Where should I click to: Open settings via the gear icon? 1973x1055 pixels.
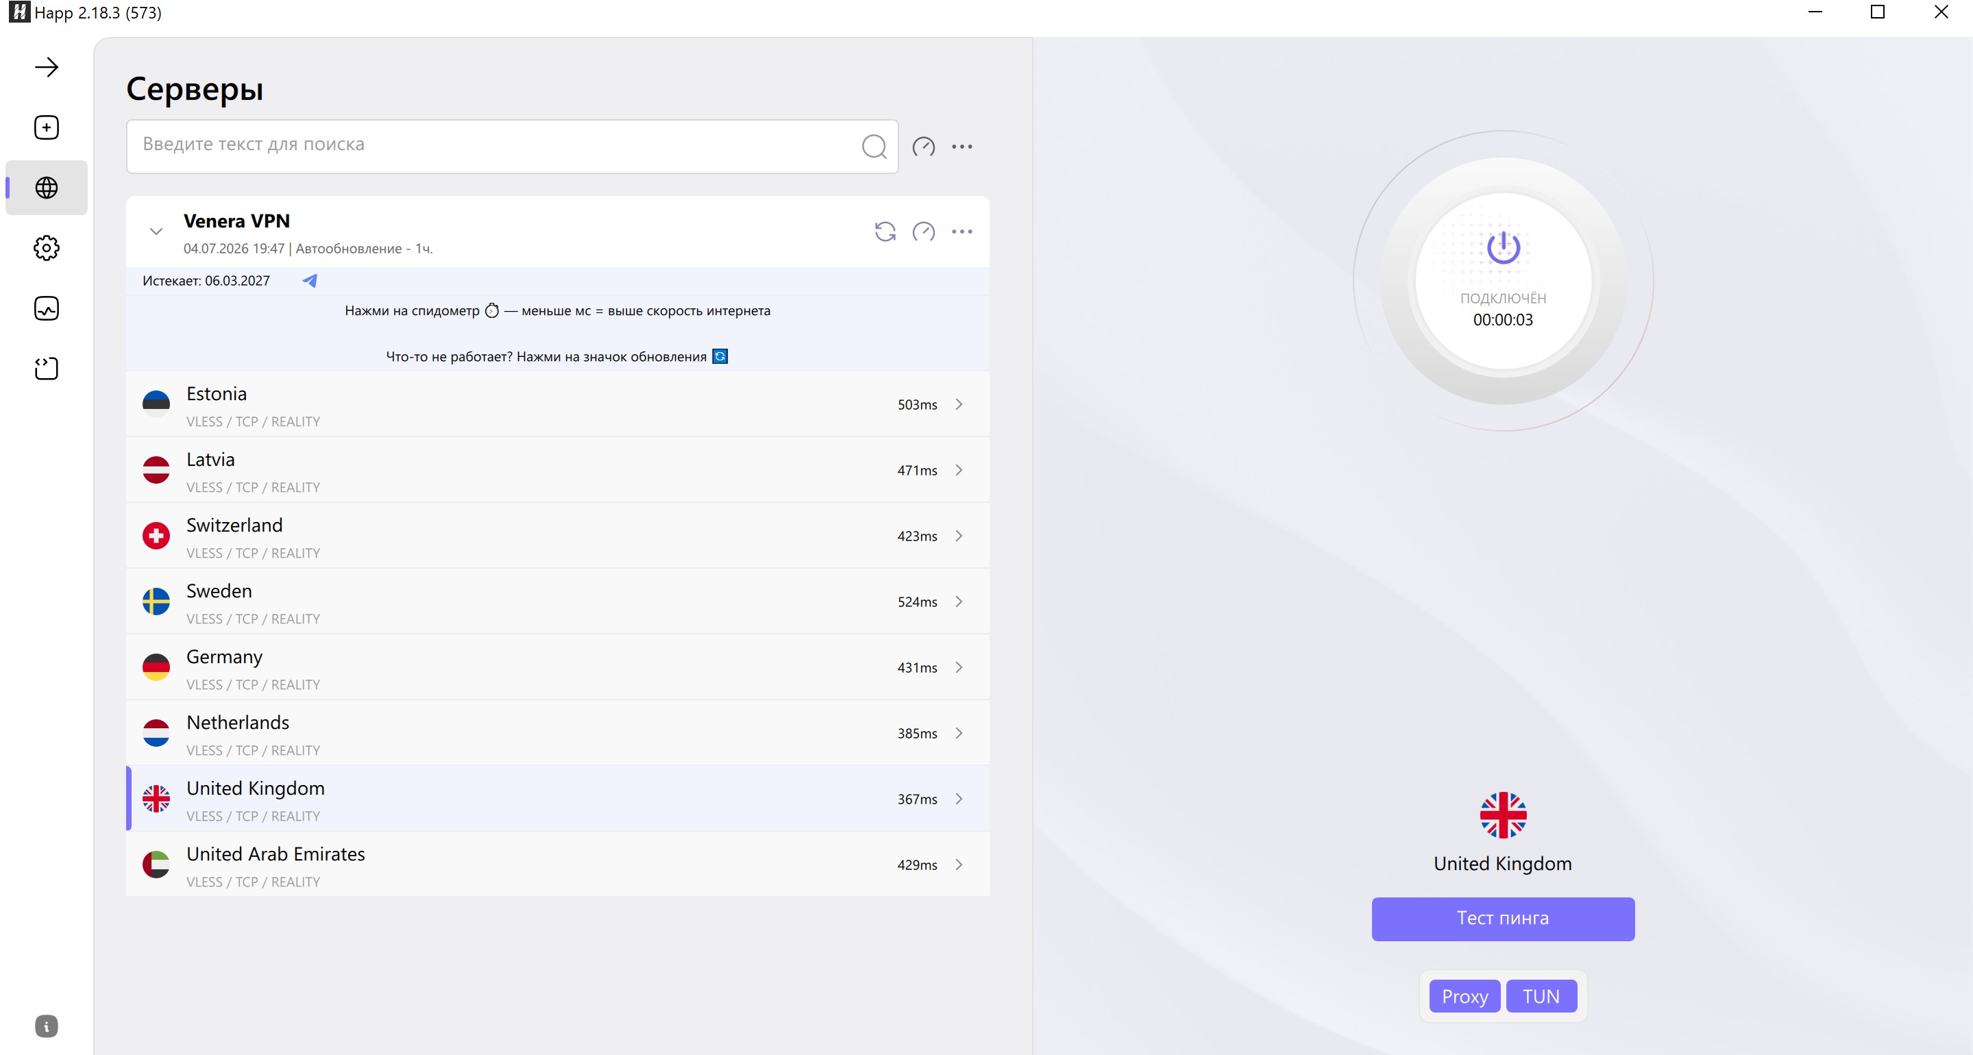coord(47,248)
